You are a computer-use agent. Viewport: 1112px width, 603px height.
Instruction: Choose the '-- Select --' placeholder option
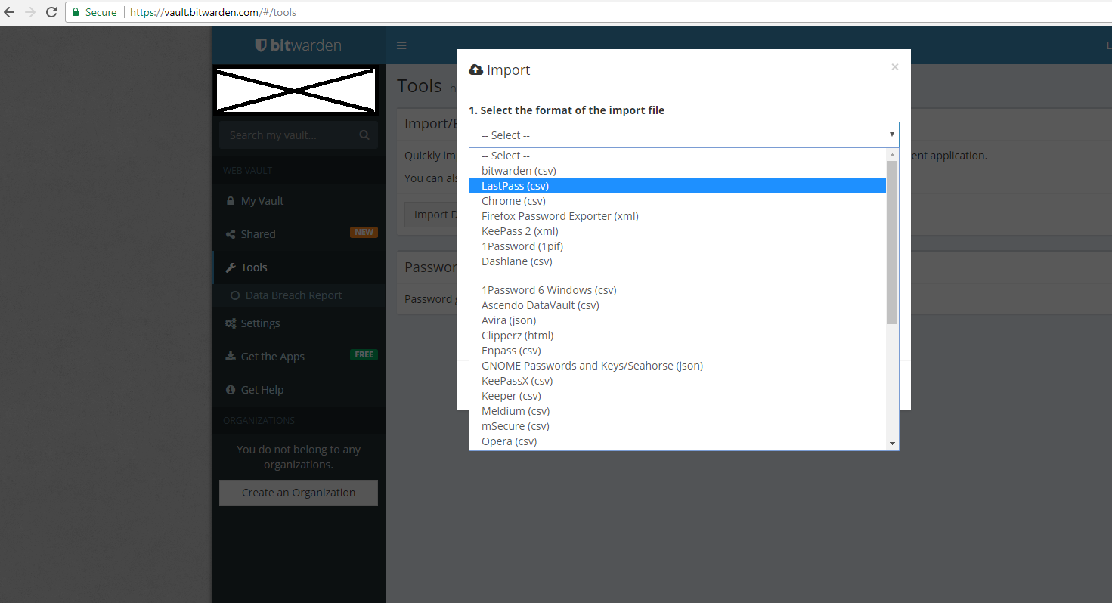[x=677, y=156]
